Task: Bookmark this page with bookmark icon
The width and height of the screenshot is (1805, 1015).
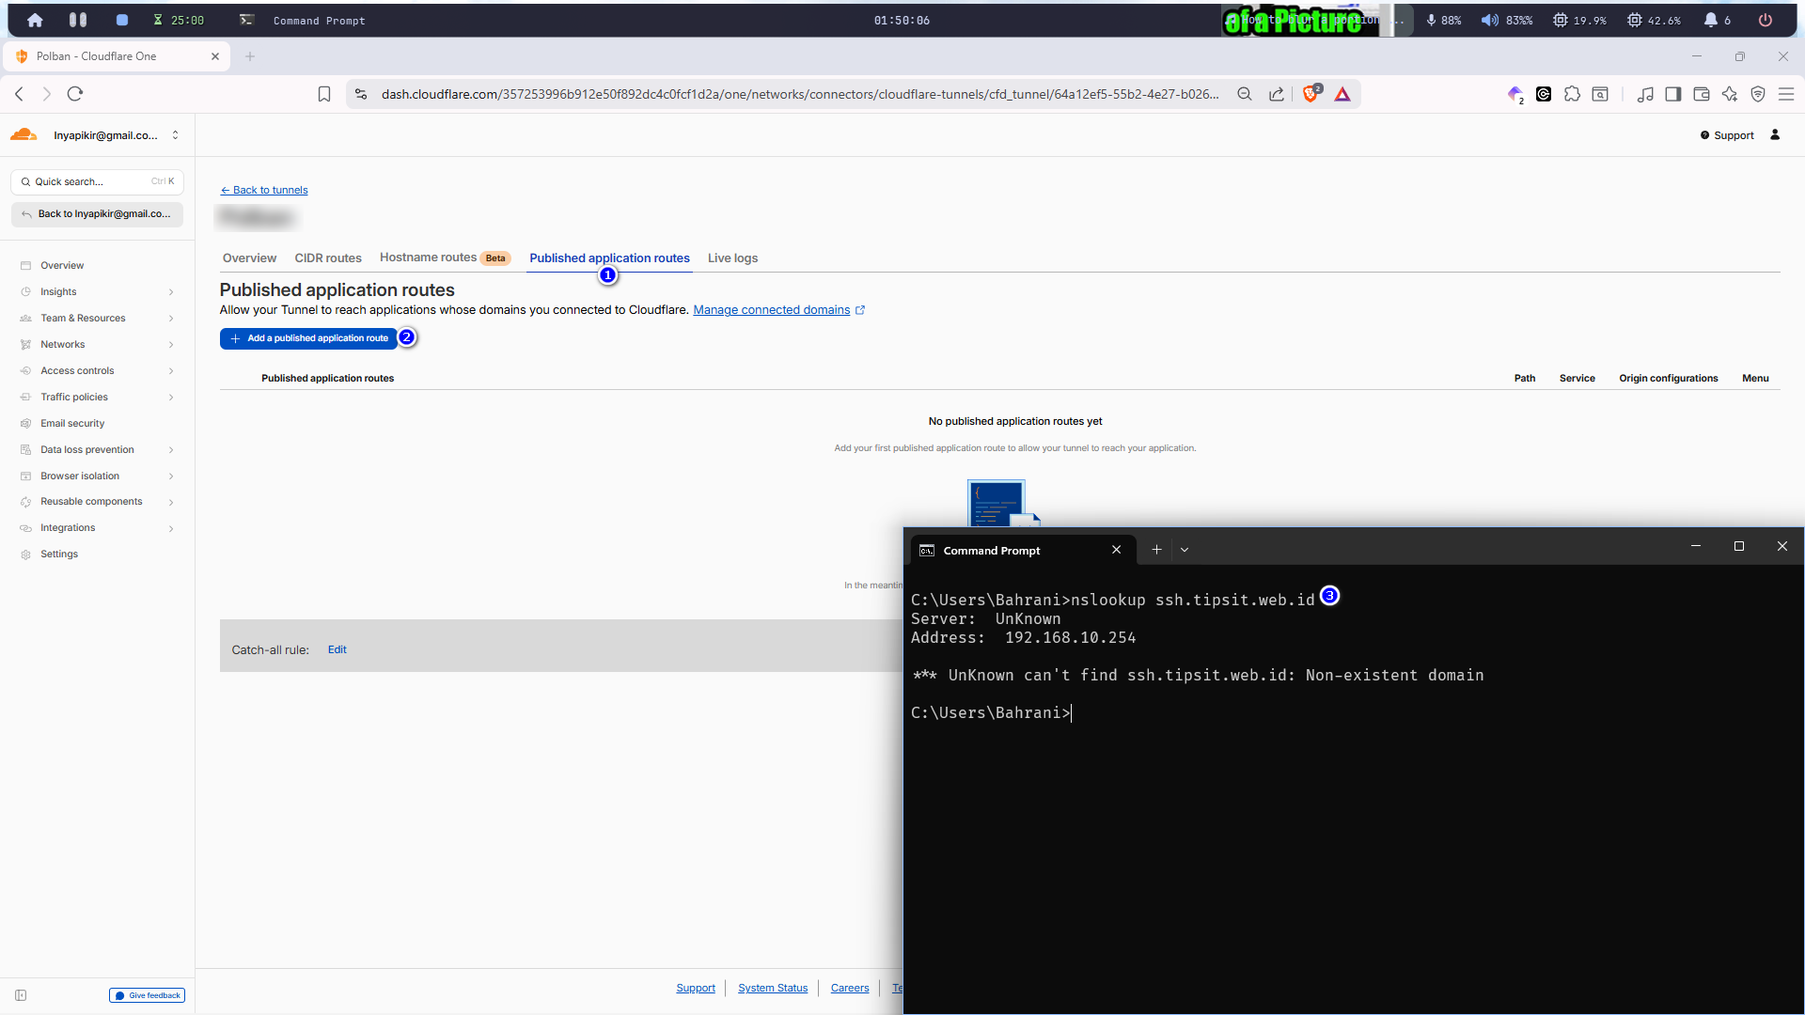Action: click(x=324, y=94)
